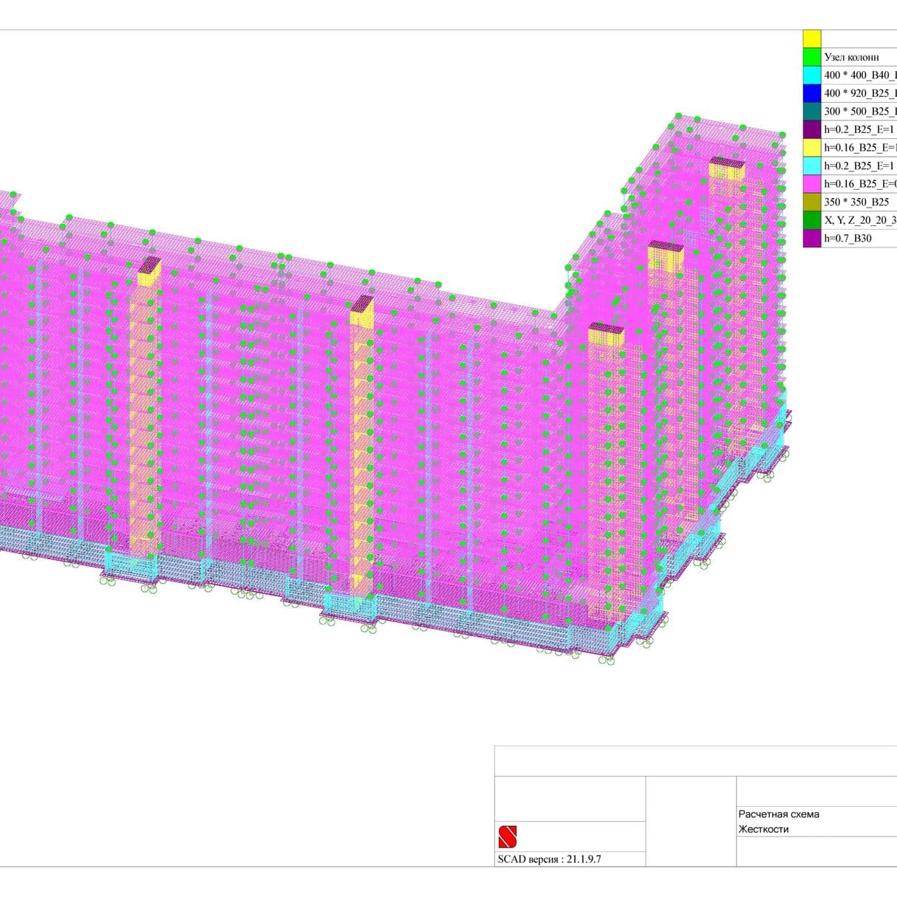This screenshot has height=897, width=897.
Task: Click the legend entry h=0.7_B30
Action: (847, 238)
